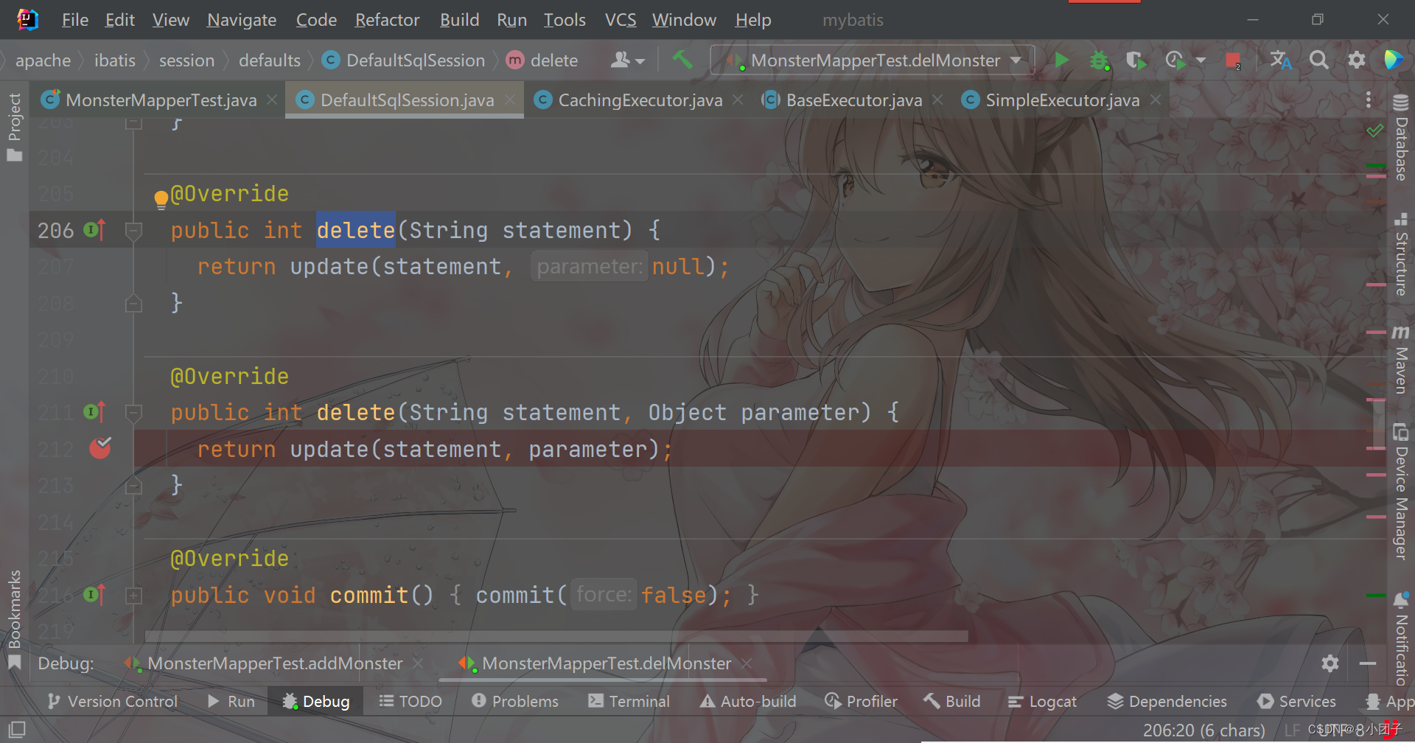Open the Refactor menu
1415x743 pixels.
click(x=387, y=20)
